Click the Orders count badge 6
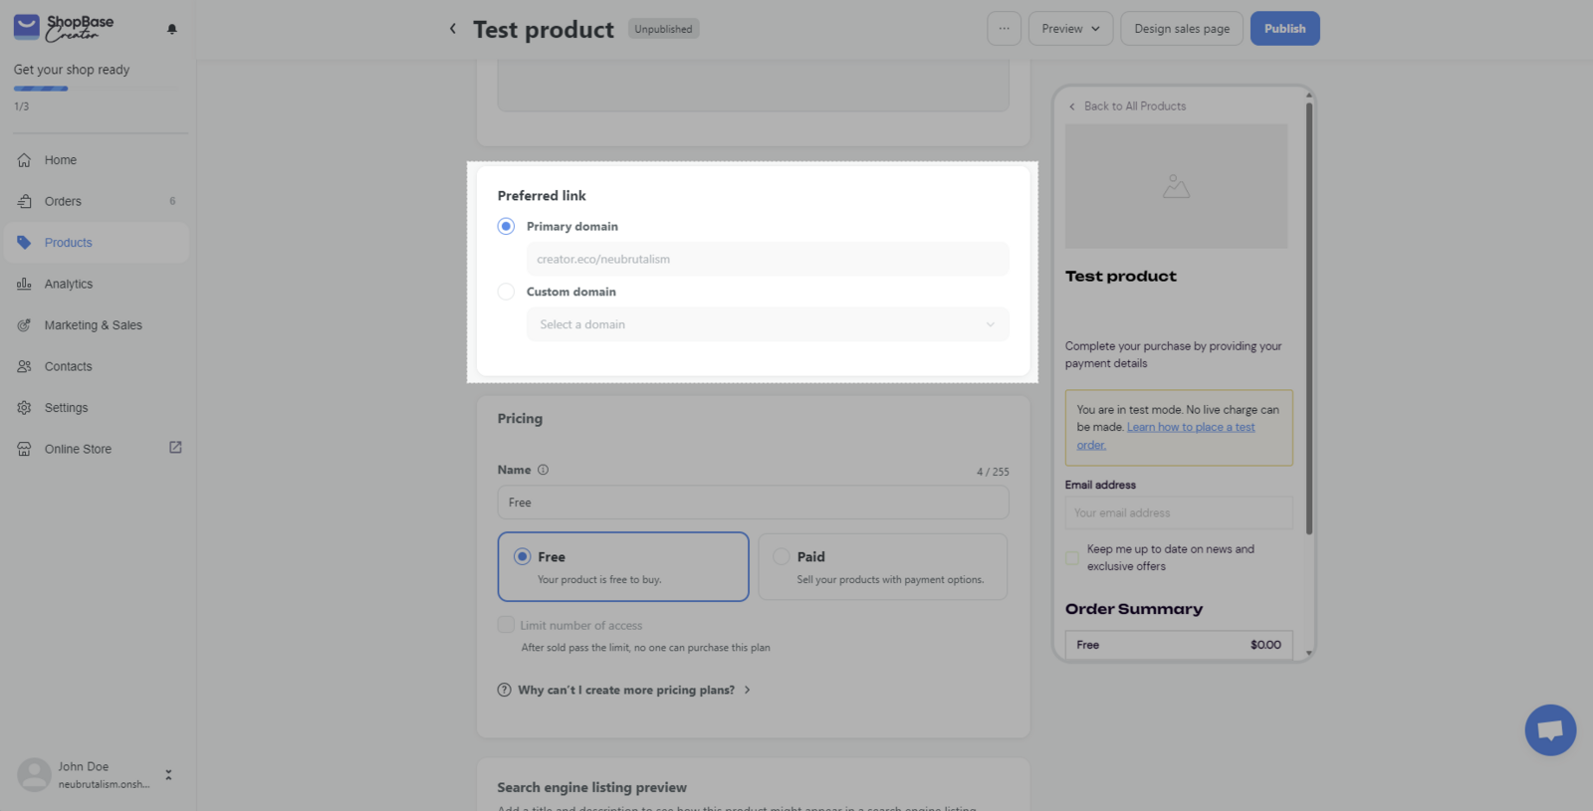This screenshot has height=811, width=1593. point(172,201)
